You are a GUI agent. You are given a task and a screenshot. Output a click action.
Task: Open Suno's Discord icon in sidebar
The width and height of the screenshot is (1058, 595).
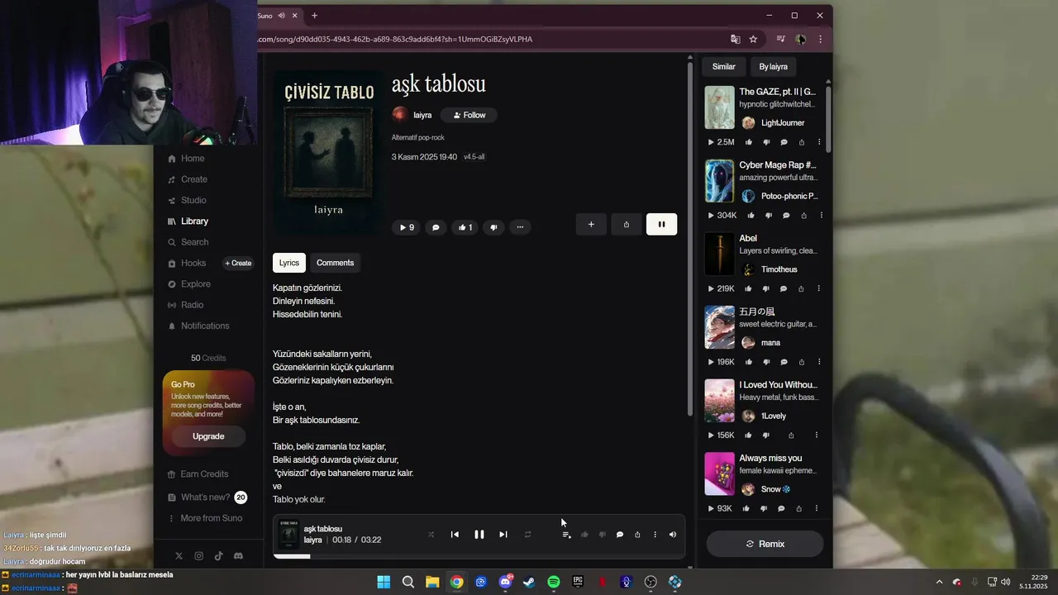point(239,556)
